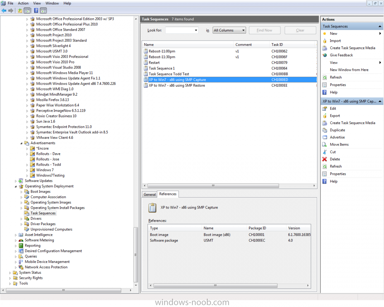Expand the Software Updates node
The height and width of the screenshot is (307, 384).
(x=16, y=181)
